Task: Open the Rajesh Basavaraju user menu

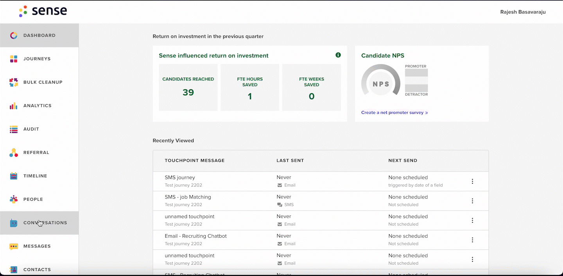Action: pyautogui.click(x=523, y=12)
